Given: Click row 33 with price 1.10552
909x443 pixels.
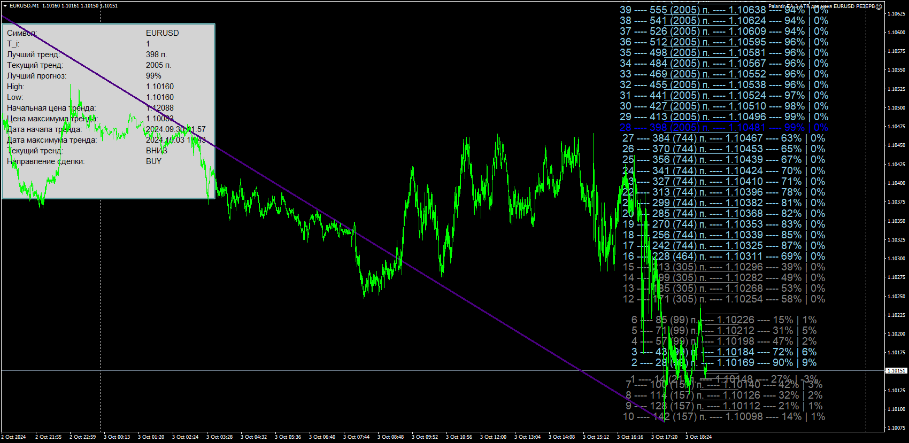Looking at the screenshot, I should point(724,74).
